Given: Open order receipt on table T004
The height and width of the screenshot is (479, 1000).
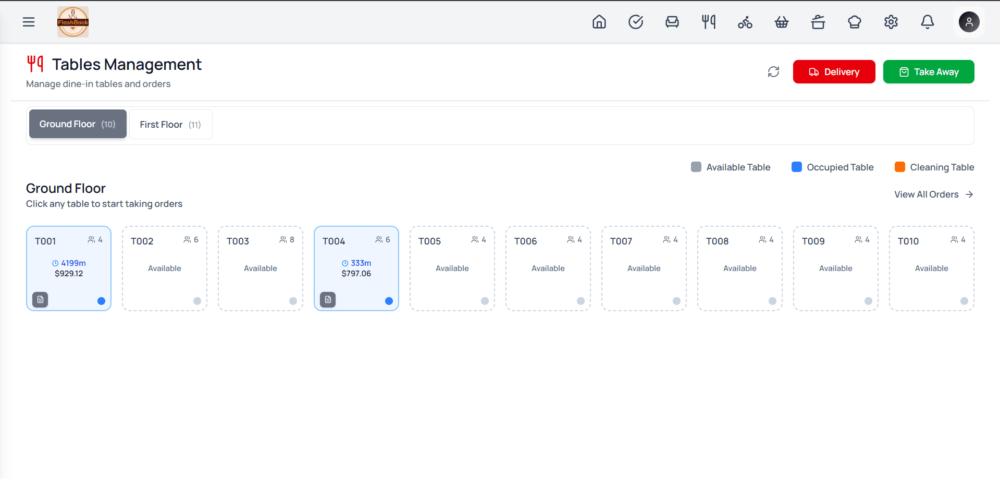Looking at the screenshot, I should 328,300.
